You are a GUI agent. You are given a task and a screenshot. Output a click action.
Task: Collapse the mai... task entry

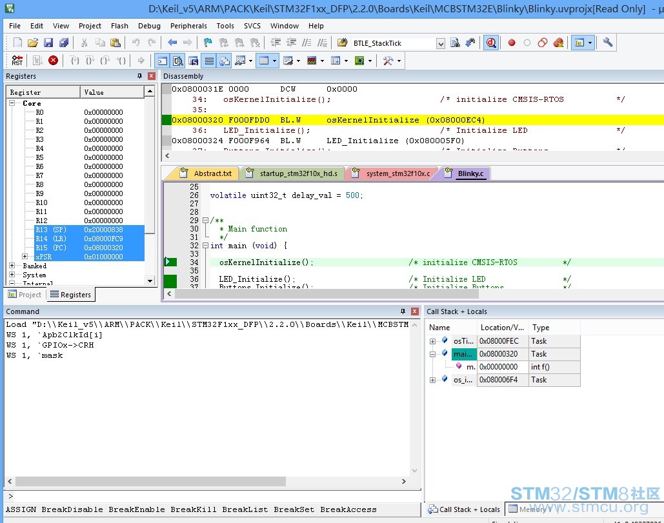click(432, 354)
